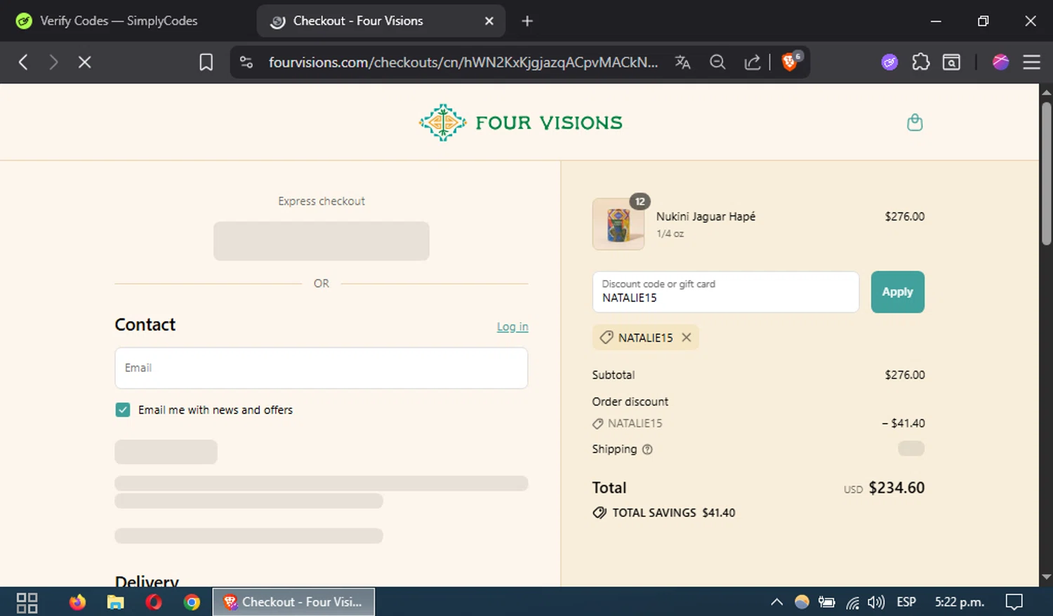Launch Chrome from the taskbar

(192, 602)
